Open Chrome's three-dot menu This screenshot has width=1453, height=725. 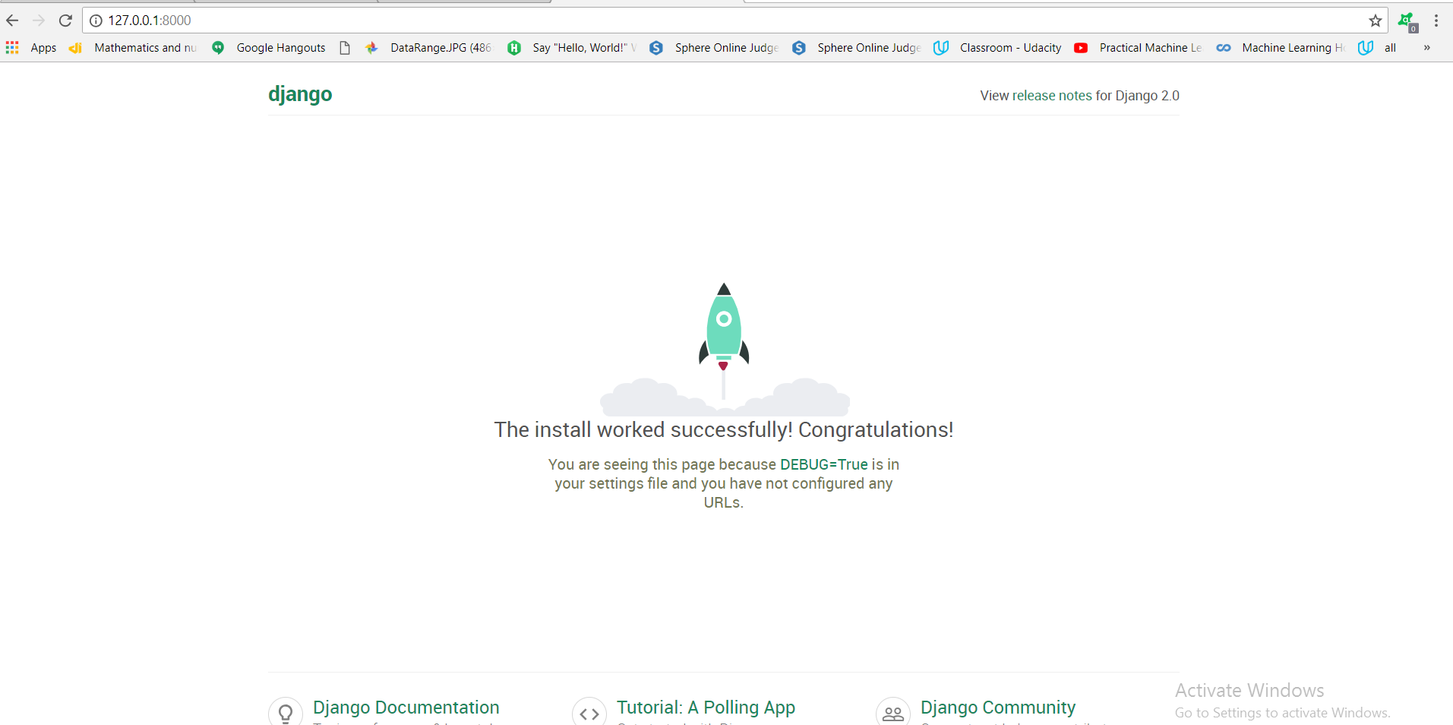(x=1436, y=21)
